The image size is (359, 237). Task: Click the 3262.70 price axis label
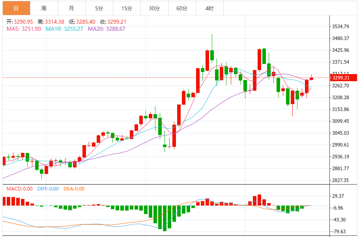coord(340,86)
